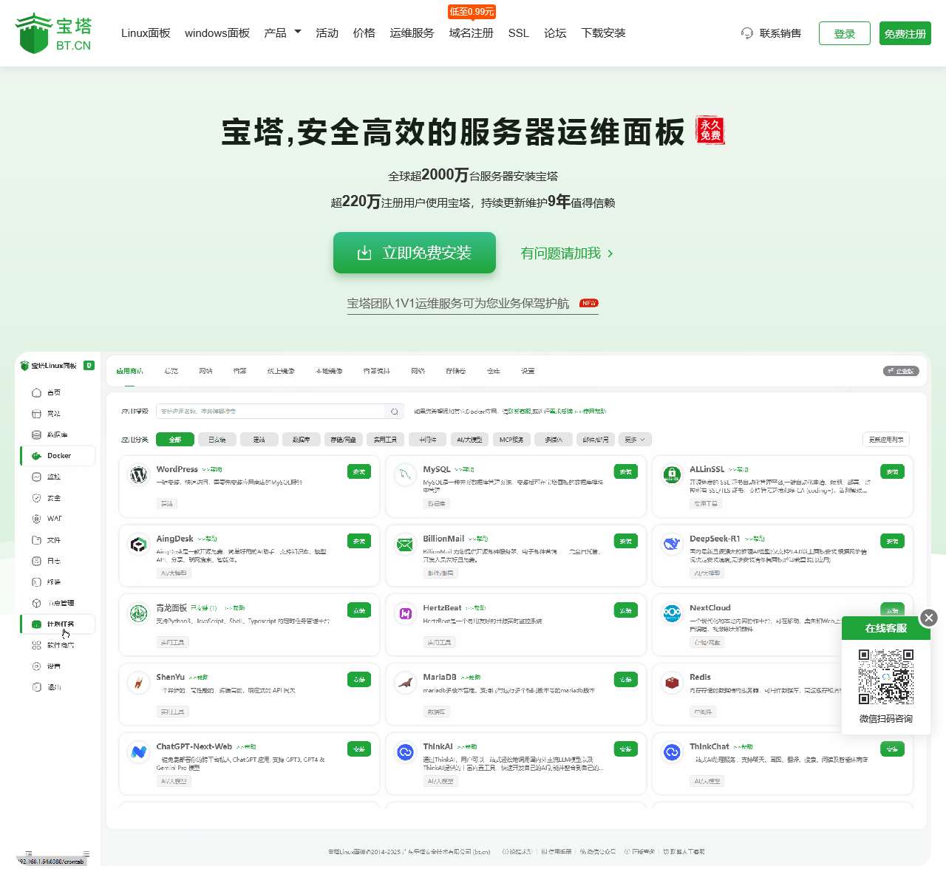Open 宝塔团队1V1运维服务 link

coord(473,304)
